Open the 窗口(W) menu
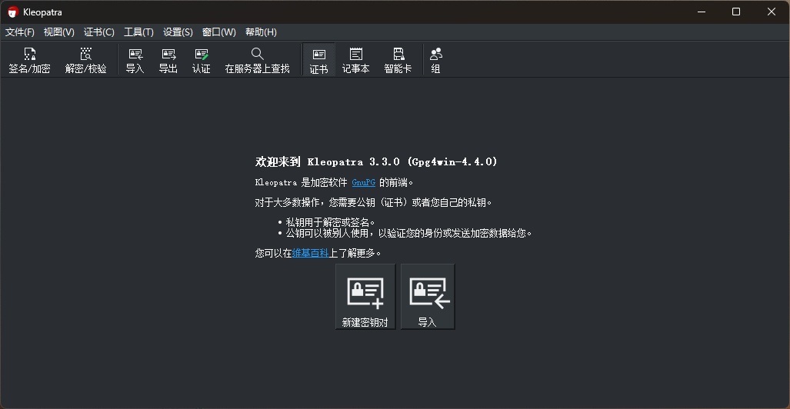 click(x=218, y=32)
